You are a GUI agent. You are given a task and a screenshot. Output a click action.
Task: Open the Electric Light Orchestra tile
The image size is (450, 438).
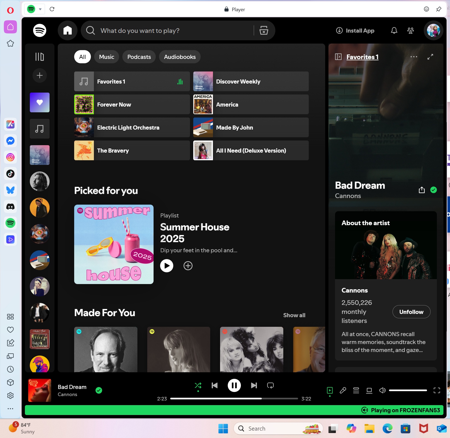(132, 127)
